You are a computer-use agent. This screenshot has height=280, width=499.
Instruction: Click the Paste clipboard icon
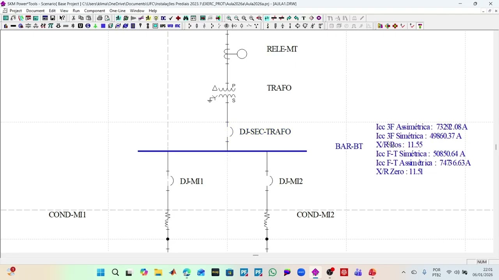[88, 18]
